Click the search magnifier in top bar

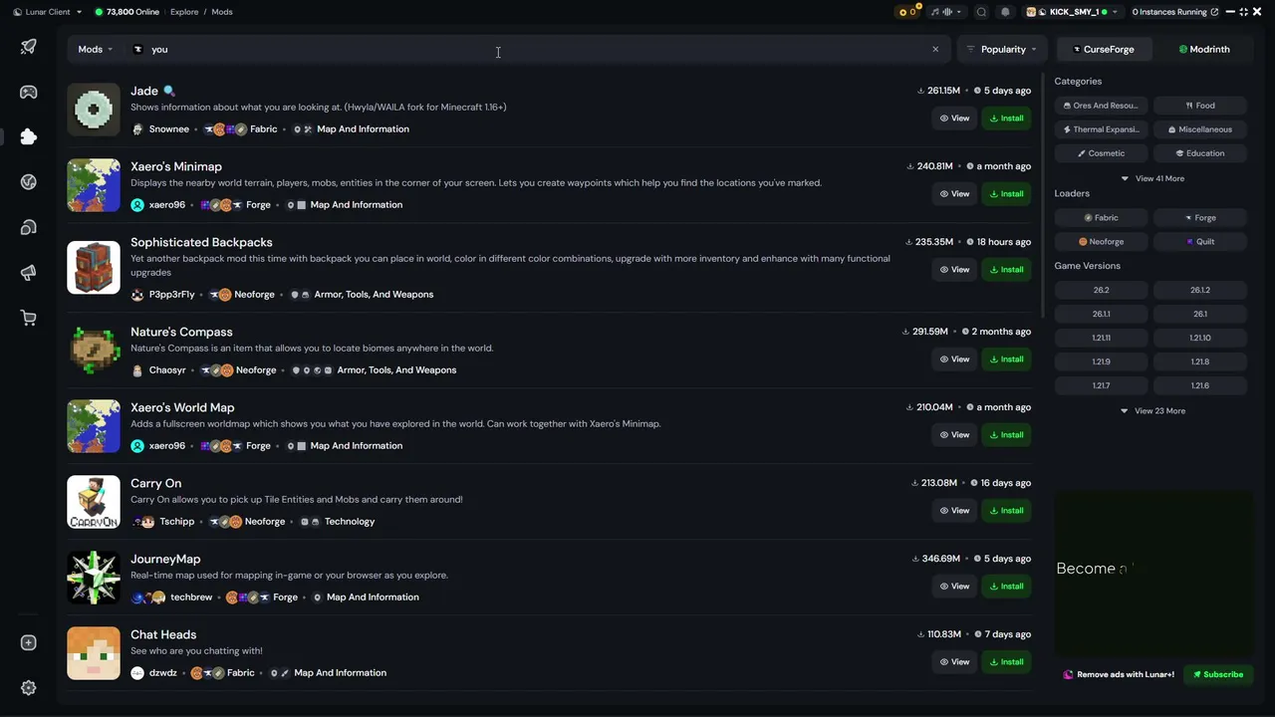[x=981, y=12]
